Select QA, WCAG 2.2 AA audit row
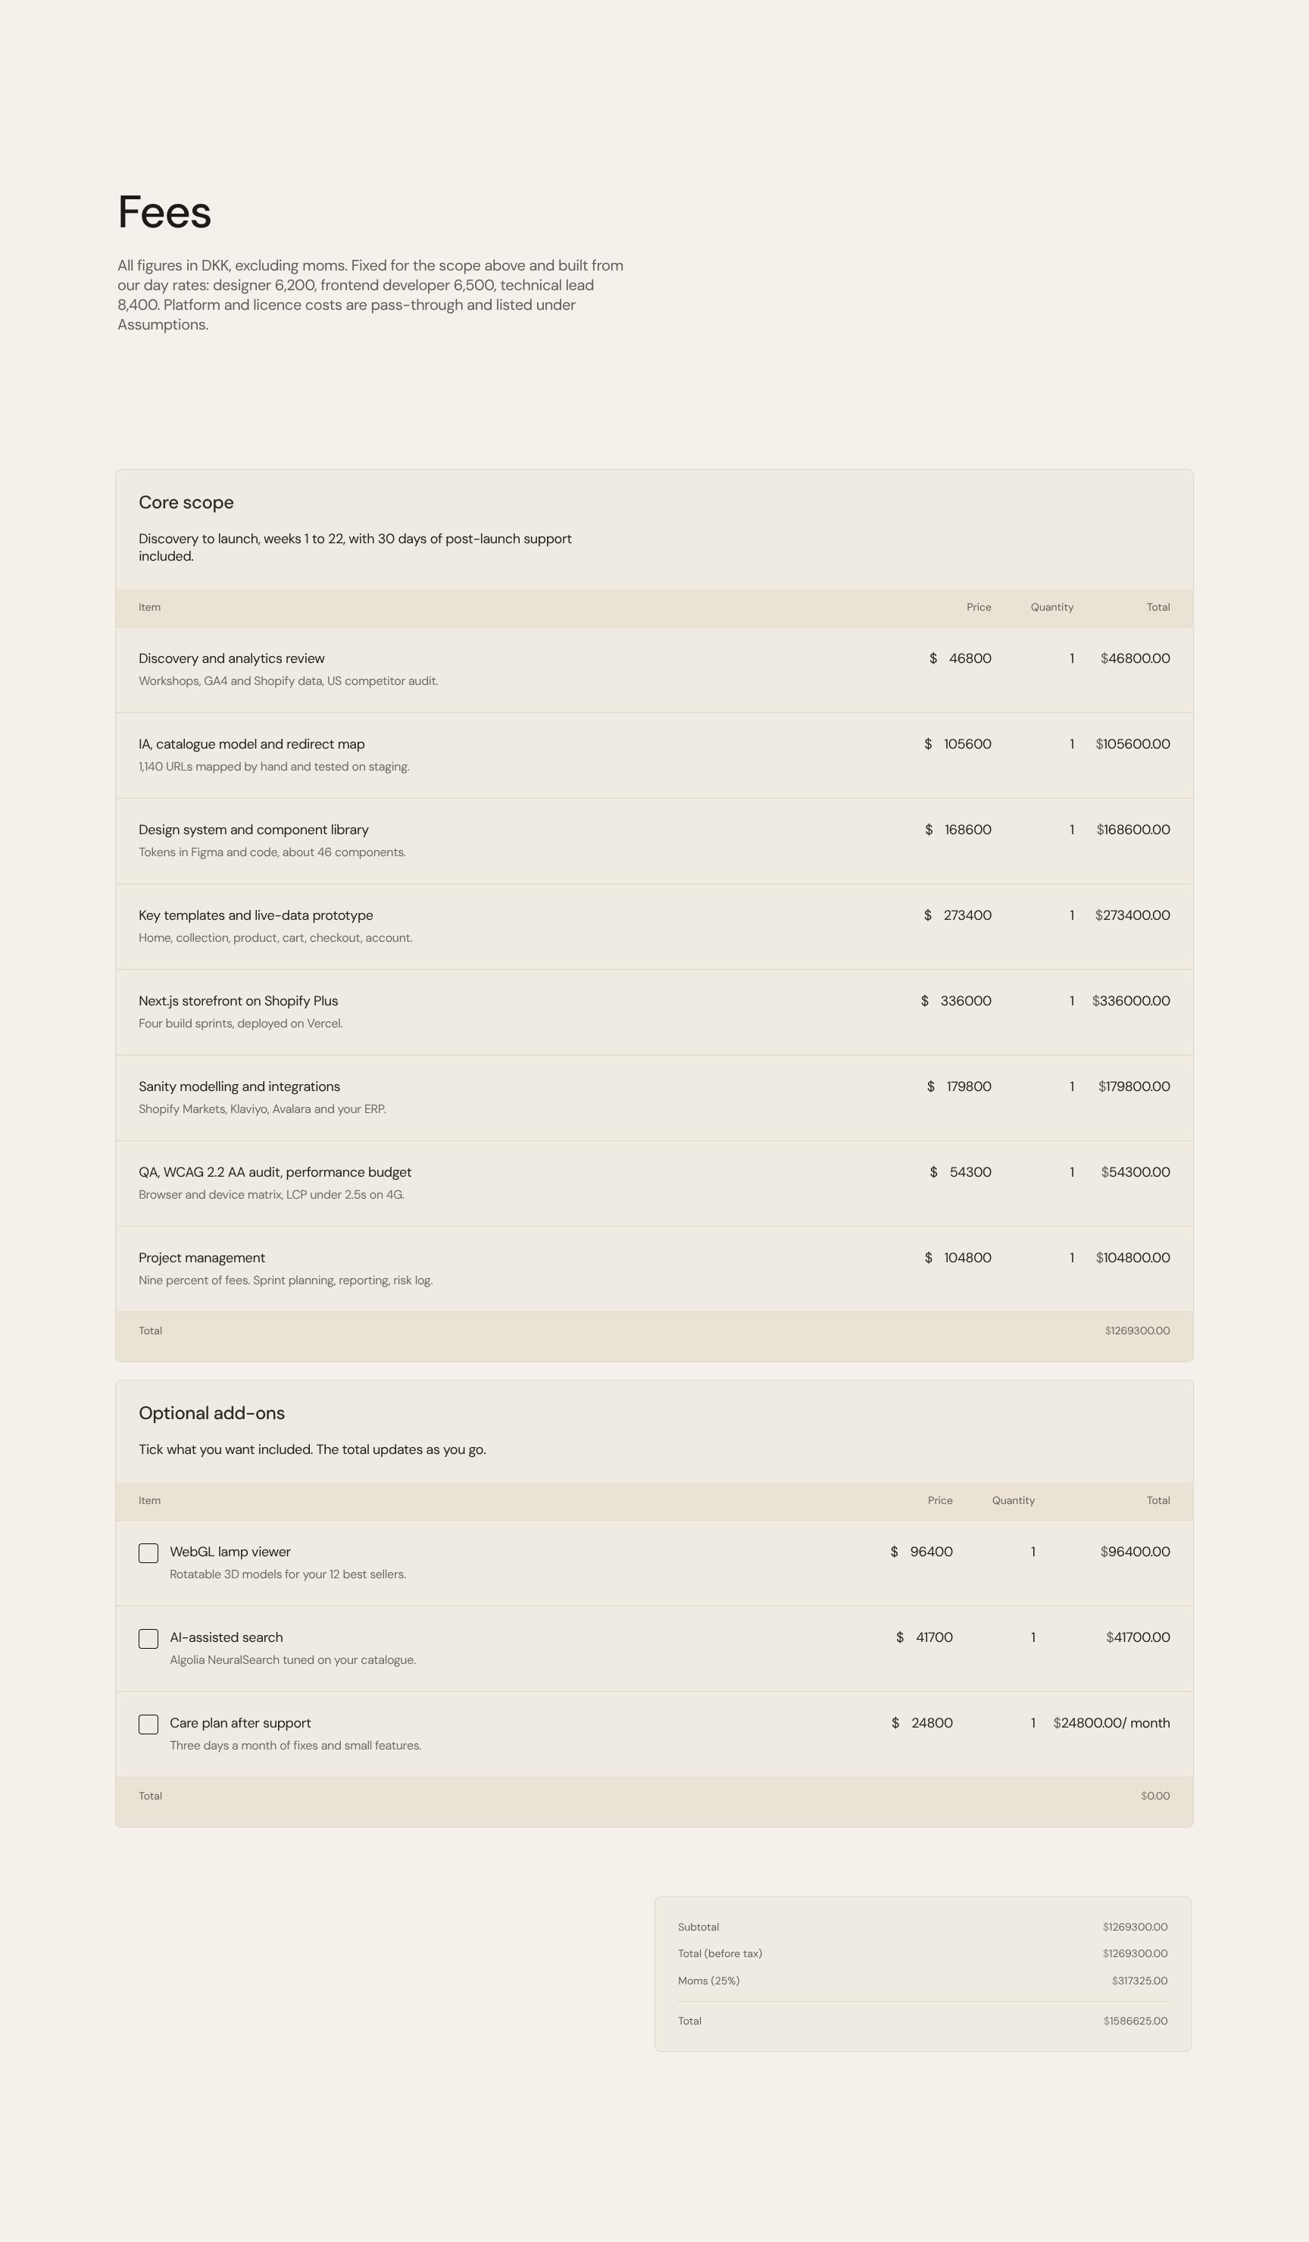Viewport: 1309px width, 2242px height. tap(654, 1183)
